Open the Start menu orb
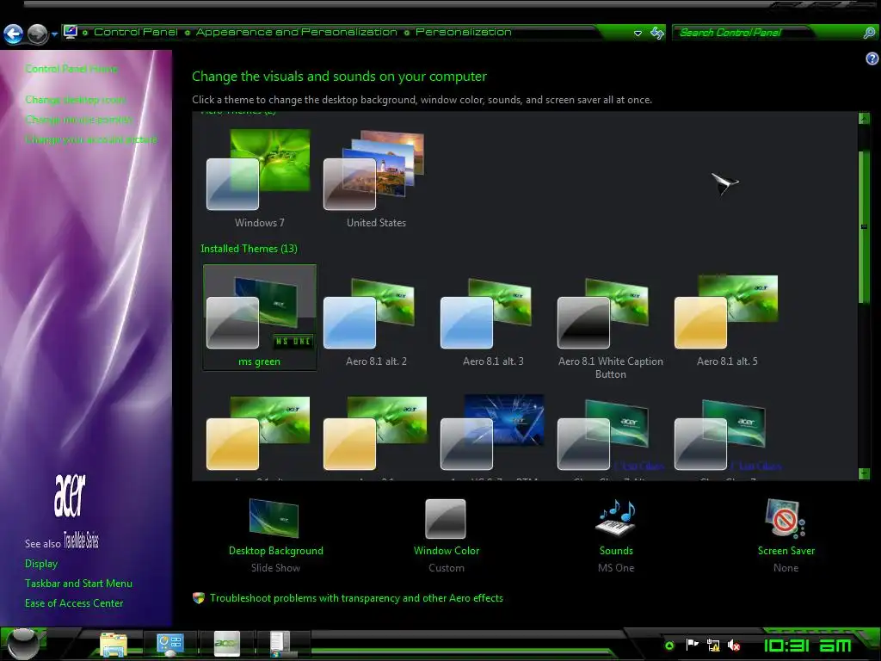 pyautogui.click(x=22, y=644)
